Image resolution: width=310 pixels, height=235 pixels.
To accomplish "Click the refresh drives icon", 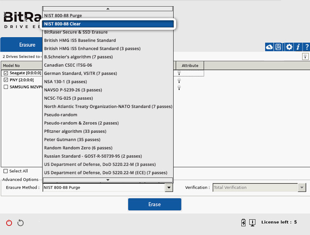I will (20, 223).
